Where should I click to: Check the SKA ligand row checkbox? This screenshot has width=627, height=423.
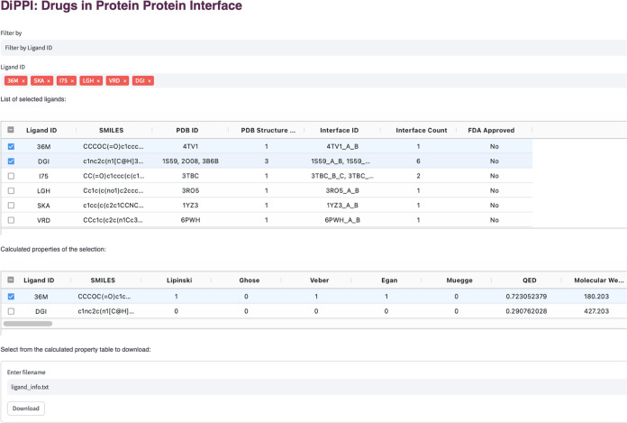[11, 206]
